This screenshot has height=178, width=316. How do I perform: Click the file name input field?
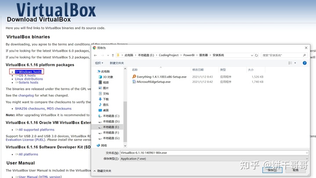click(212, 153)
